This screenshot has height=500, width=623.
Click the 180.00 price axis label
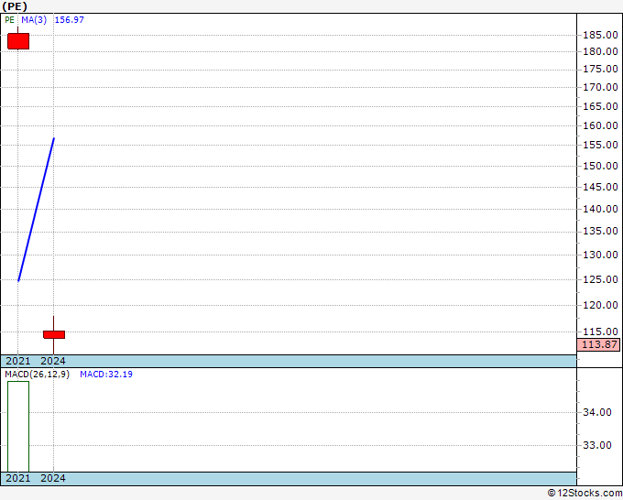pos(600,51)
